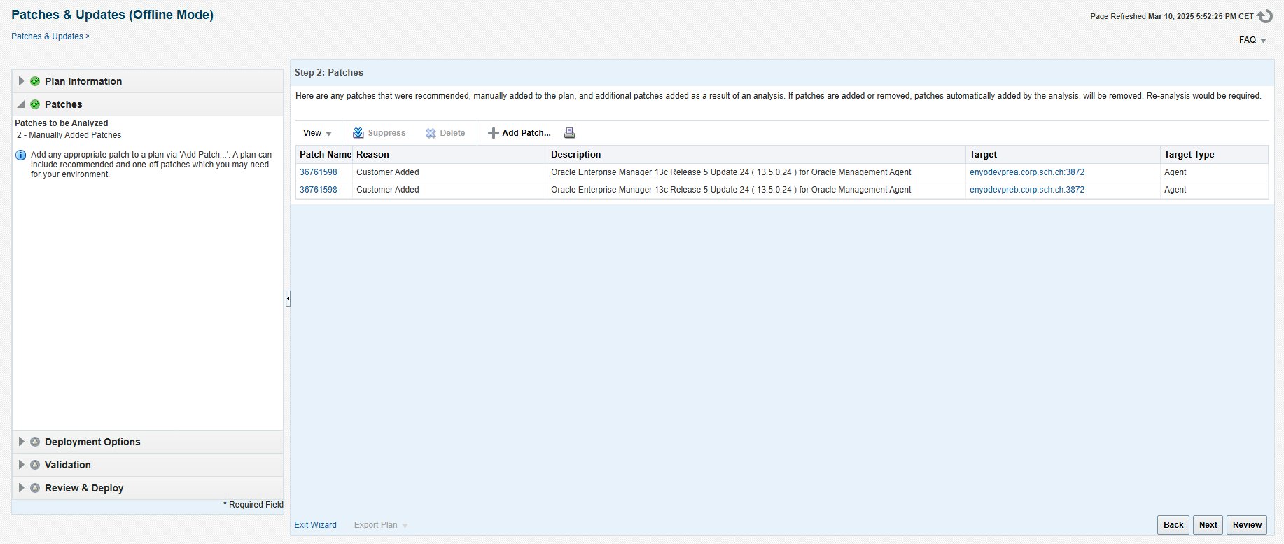Open the FAQ dropdown menu
The width and height of the screenshot is (1284, 544).
(x=1252, y=40)
